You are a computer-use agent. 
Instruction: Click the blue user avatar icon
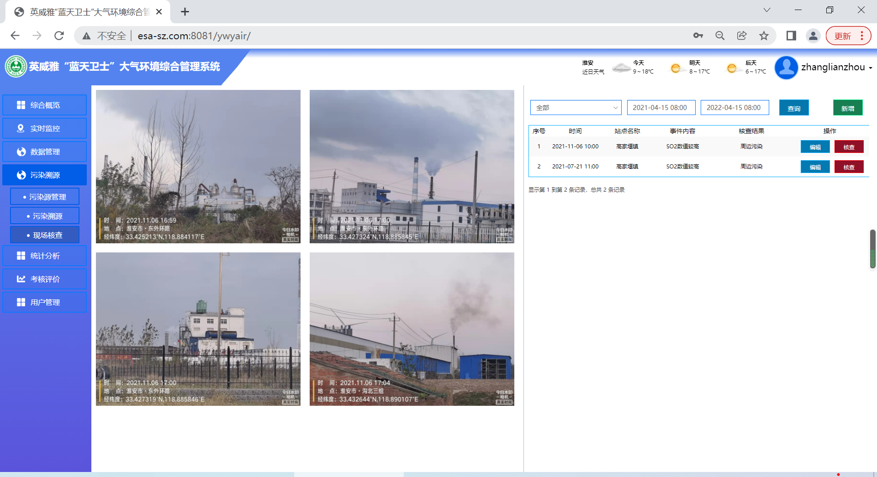786,68
